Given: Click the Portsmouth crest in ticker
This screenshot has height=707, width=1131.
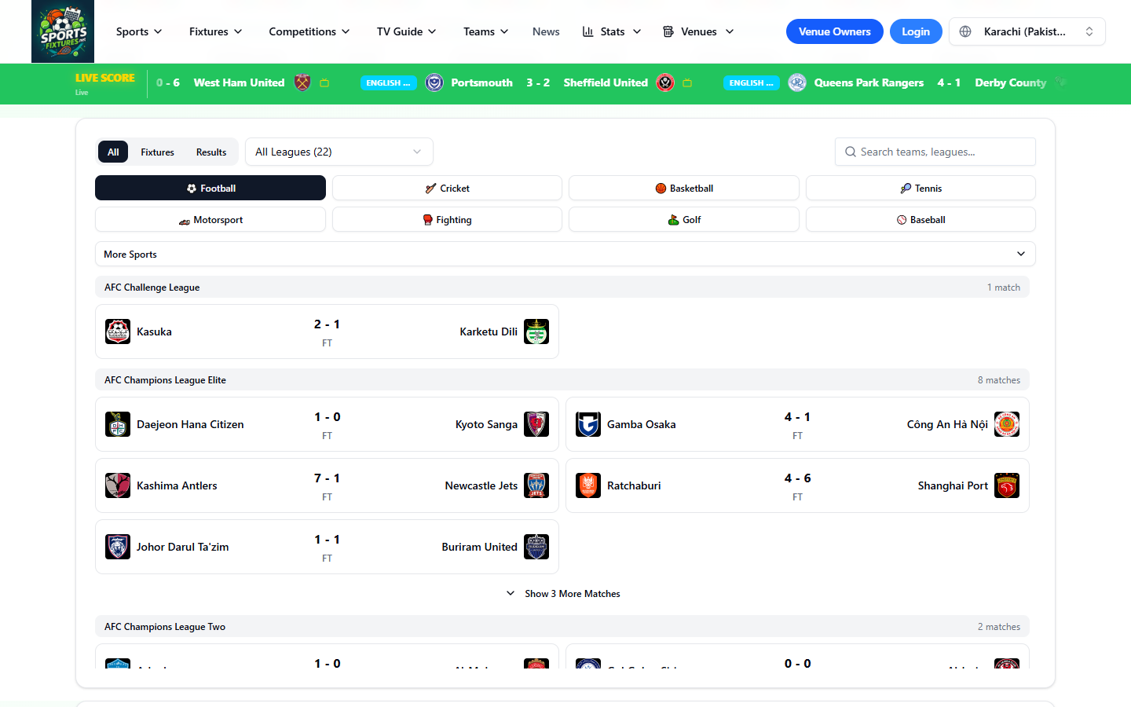Looking at the screenshot, I should [434, 82].
